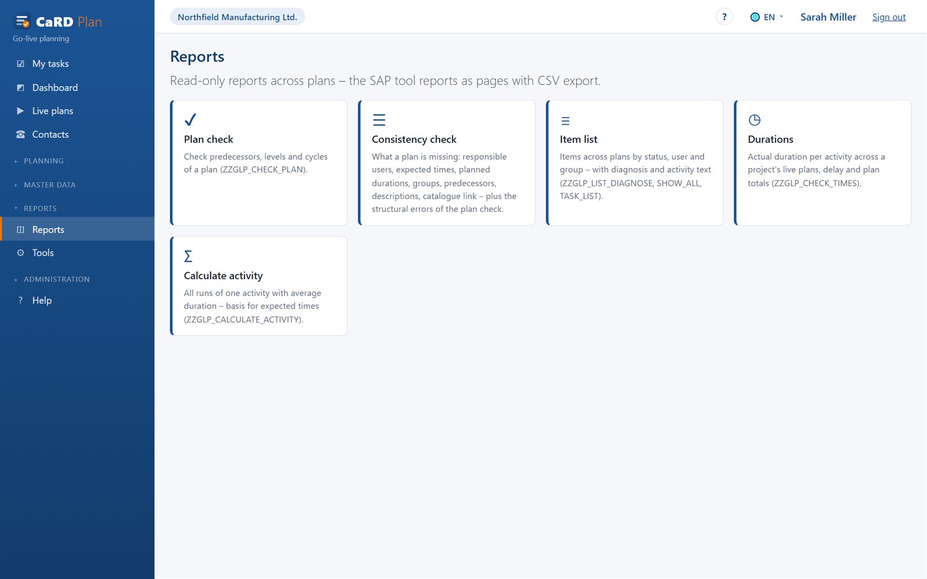The width and height of the screenshot is (927, 579).
Task: Click the Help question mark icon in sidebar
Action: pyautogui.click(x=20, y=300)
